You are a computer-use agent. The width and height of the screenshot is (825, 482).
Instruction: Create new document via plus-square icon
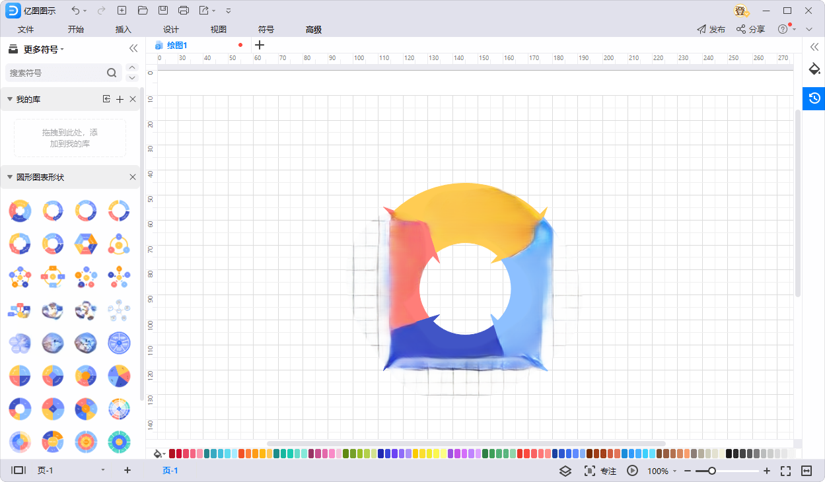coord(122,11)
